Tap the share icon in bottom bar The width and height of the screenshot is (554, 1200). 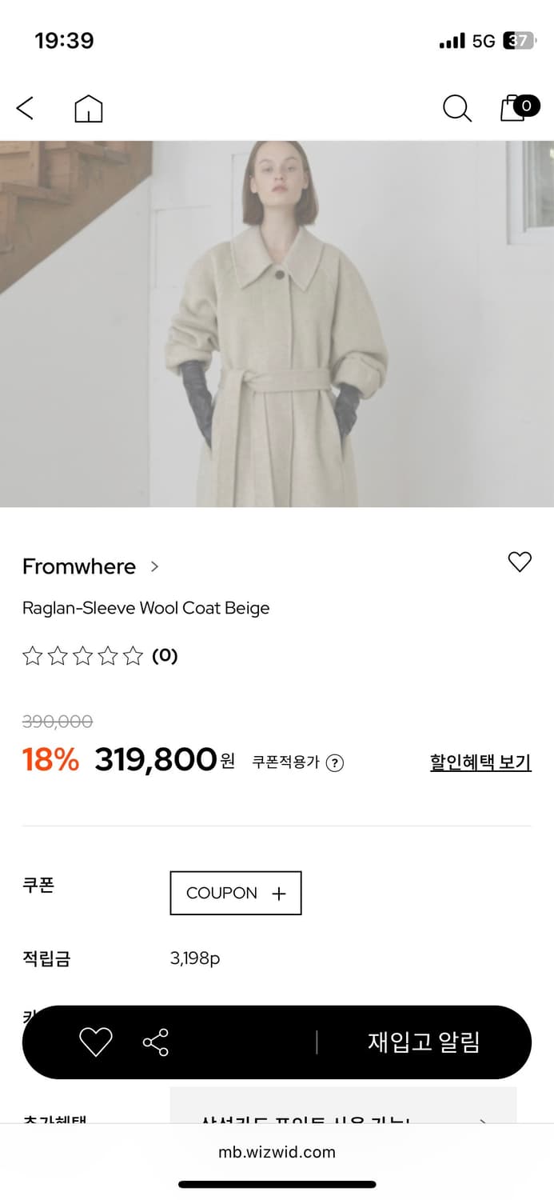(x=155, y=1042)
